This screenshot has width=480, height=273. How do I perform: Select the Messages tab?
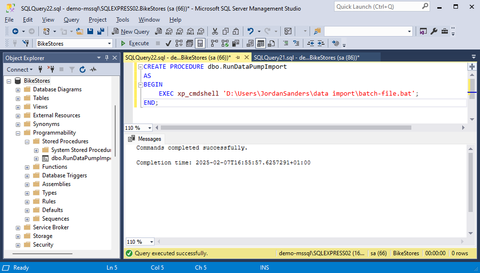(x=145, y=139)
